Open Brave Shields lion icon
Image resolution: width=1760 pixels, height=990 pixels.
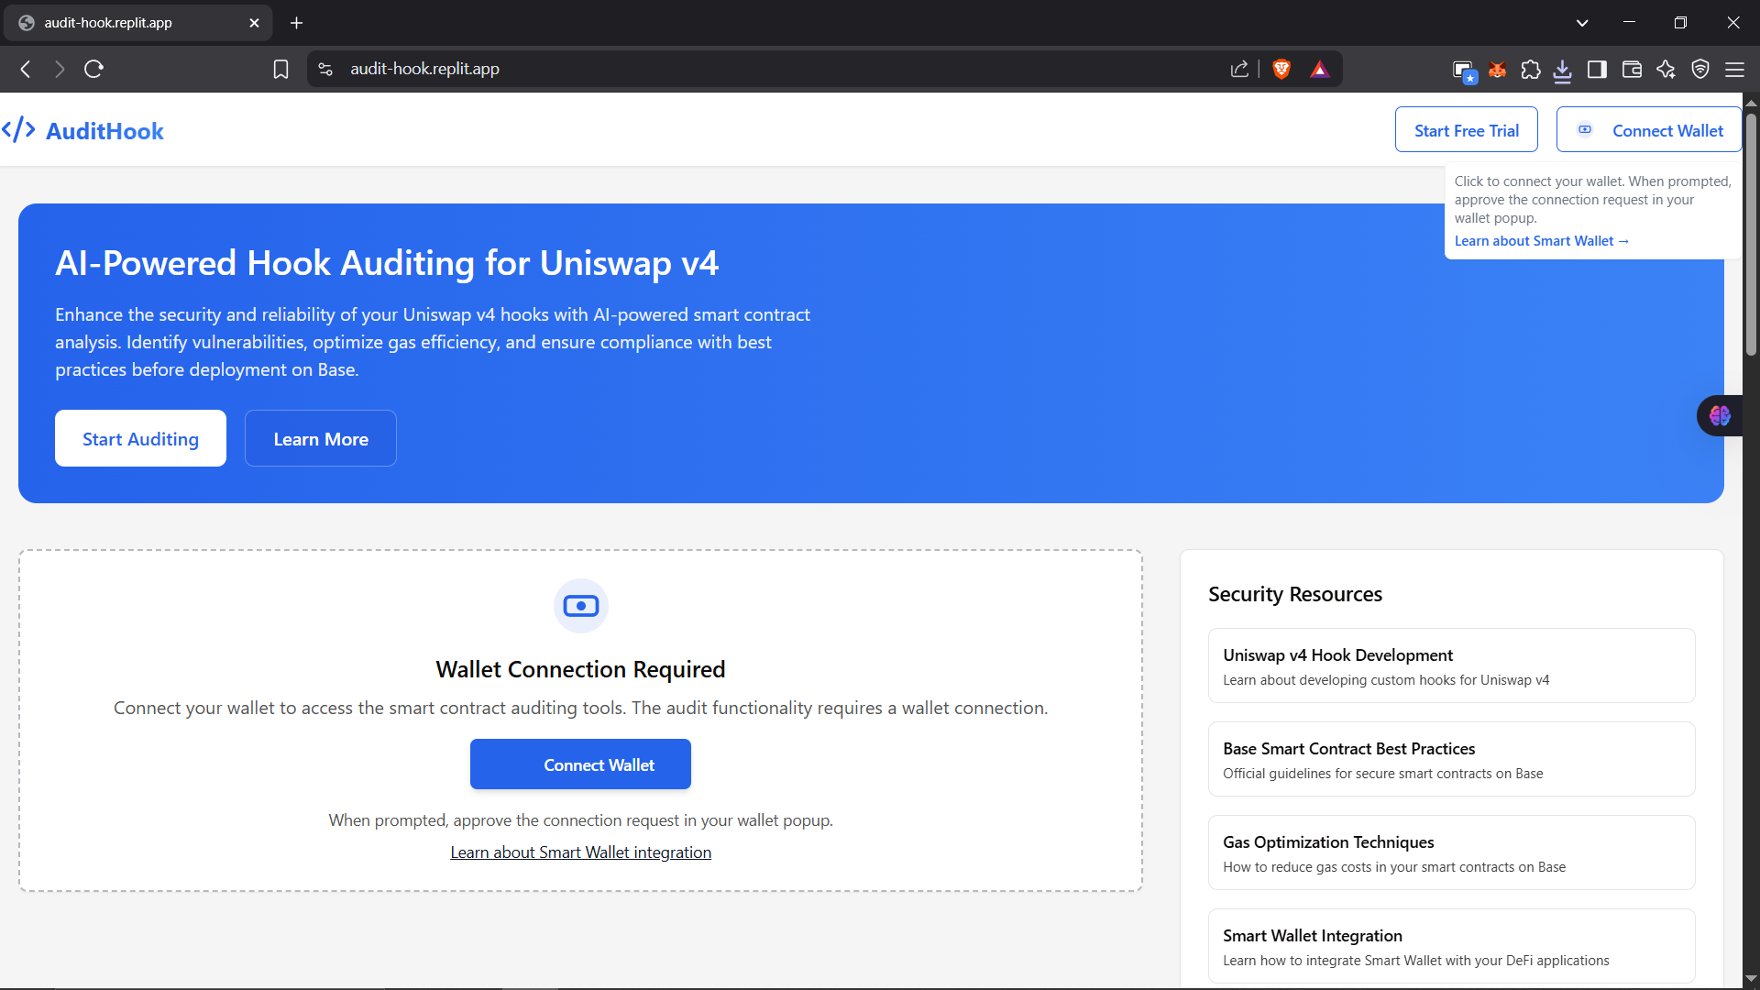(1281, 69)
